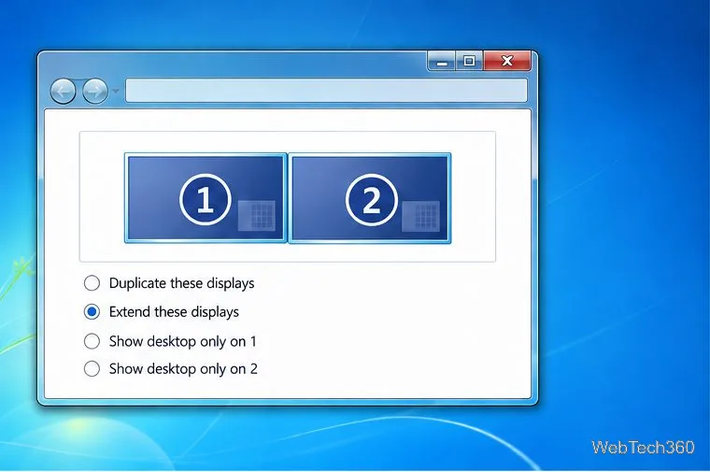Screen dimensions: 710x472
Task: Click the monitor 1 display thumbnail
Action: click(x=206, y=198)
